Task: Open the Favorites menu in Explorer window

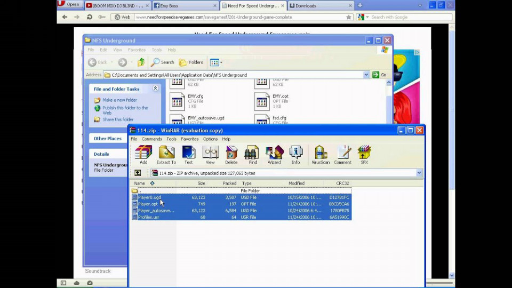Action: [x=137, y=50]
